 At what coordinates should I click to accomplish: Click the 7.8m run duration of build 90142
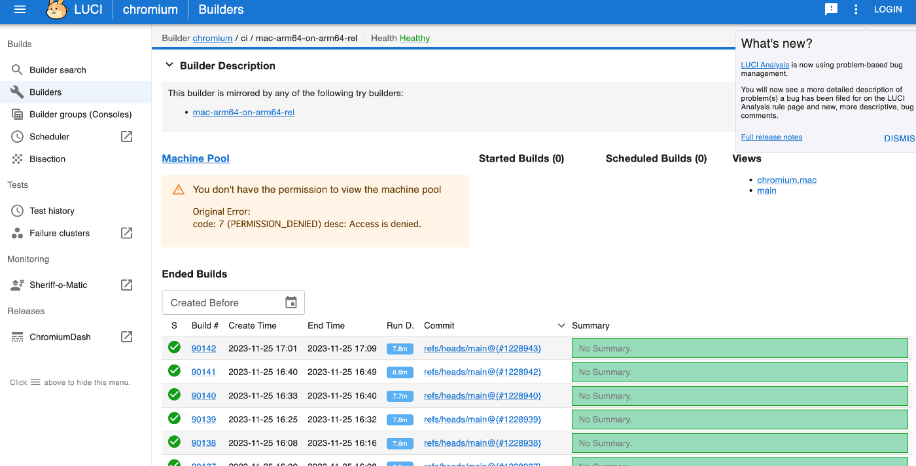click(400, 349)
